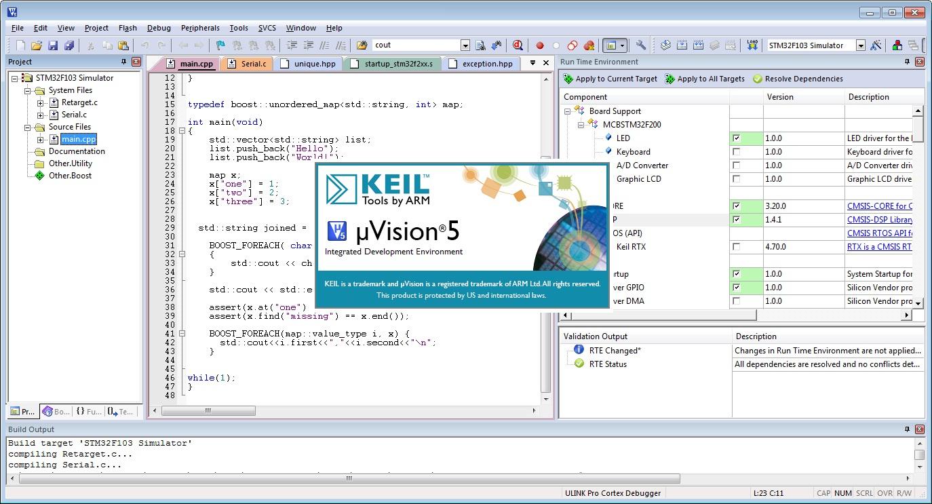Open the editor tab list dropdown arrow
The height and width of the screenshot is (504, 932).
(532, 63)
